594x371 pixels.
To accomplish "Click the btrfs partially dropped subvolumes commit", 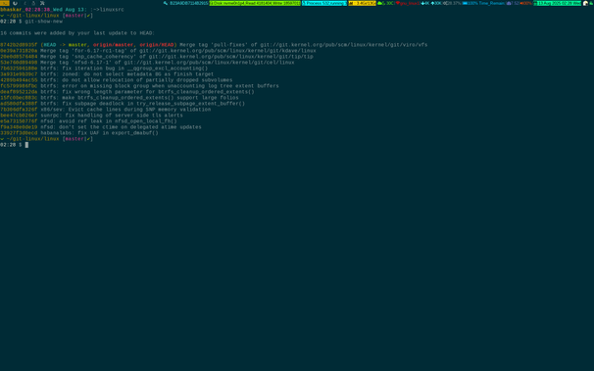I will [x=117, y=80].
